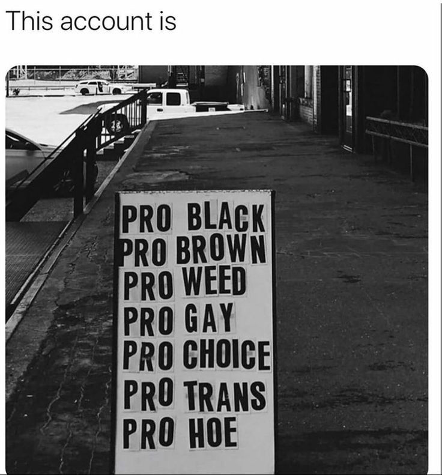Click the word "TRANS" on the sidewalk sign
Image resolution: width=442 pixels, height=475 pixels.
[x=225, y=396]
